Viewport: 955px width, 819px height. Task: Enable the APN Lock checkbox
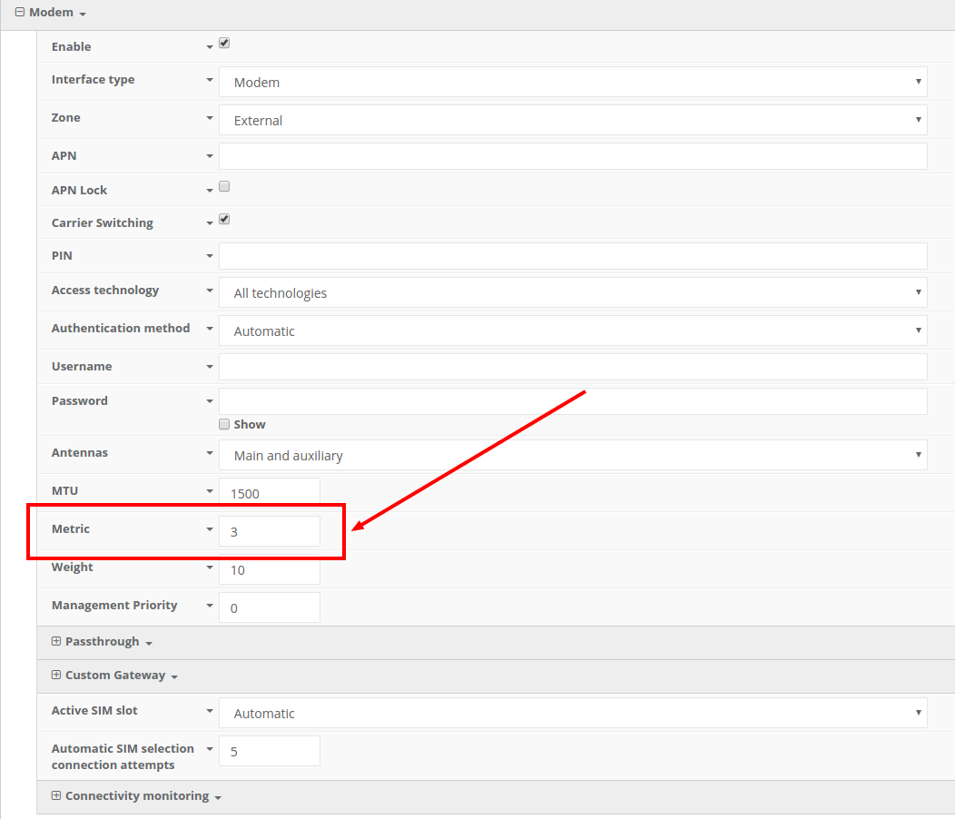point(224,187)
